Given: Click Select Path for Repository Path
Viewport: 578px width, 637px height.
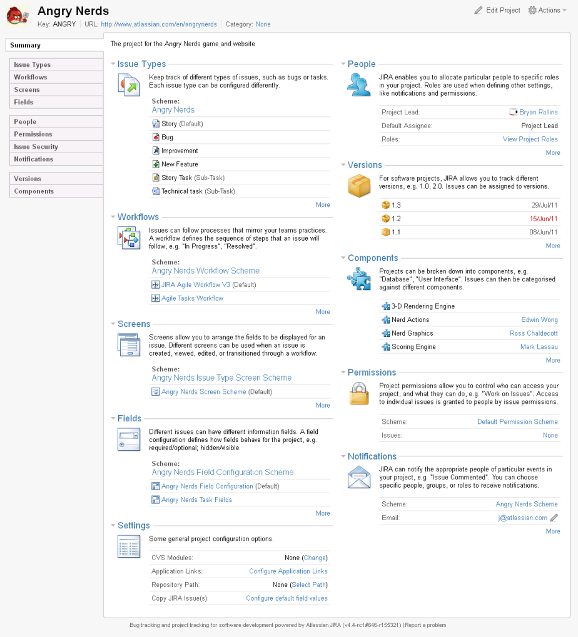Looking at the screenshot, I should pos(309,584).
